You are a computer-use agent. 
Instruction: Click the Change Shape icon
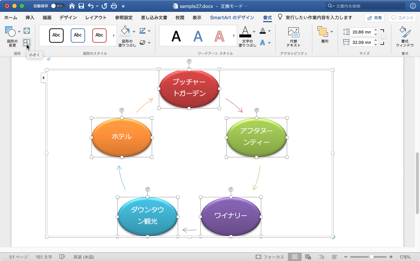pyautogui.click(x=10, y=31)
